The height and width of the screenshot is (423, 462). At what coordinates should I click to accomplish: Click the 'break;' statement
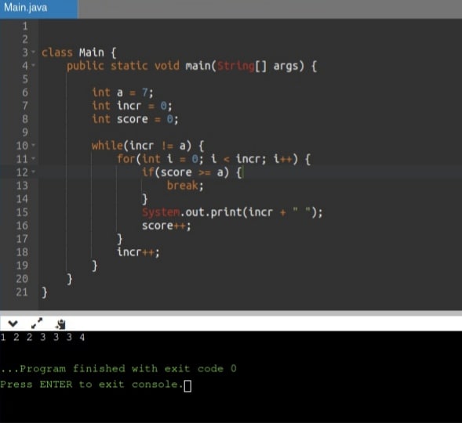[x=185, y=186]
